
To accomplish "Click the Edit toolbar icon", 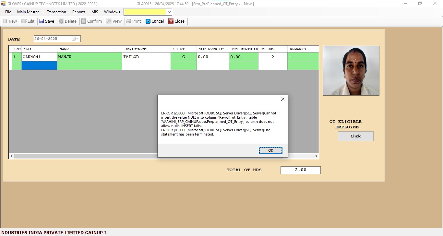I will click(x=24, y=21).
